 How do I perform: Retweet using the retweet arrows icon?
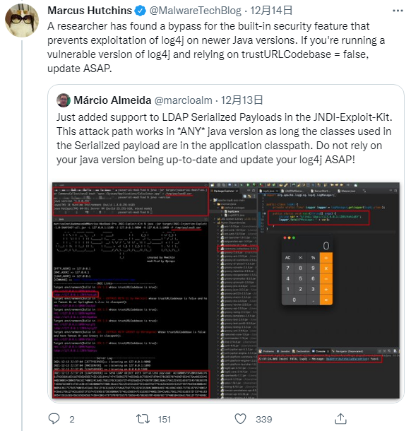pyautogui.click(x=143, y=418)
